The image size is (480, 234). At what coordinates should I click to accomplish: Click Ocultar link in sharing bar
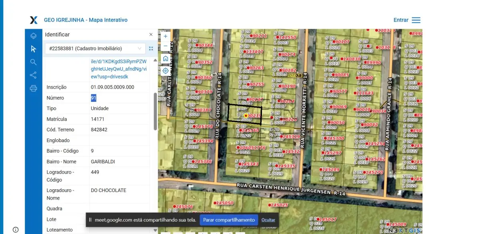[x=268, y=220]
